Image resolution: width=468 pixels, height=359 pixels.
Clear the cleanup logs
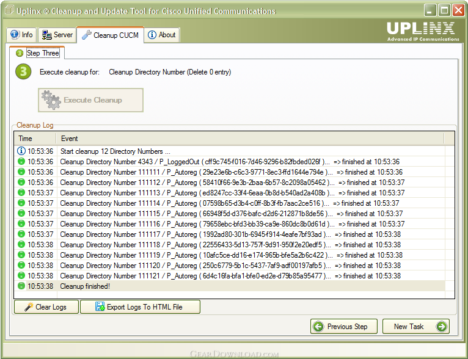coord(46,307)
